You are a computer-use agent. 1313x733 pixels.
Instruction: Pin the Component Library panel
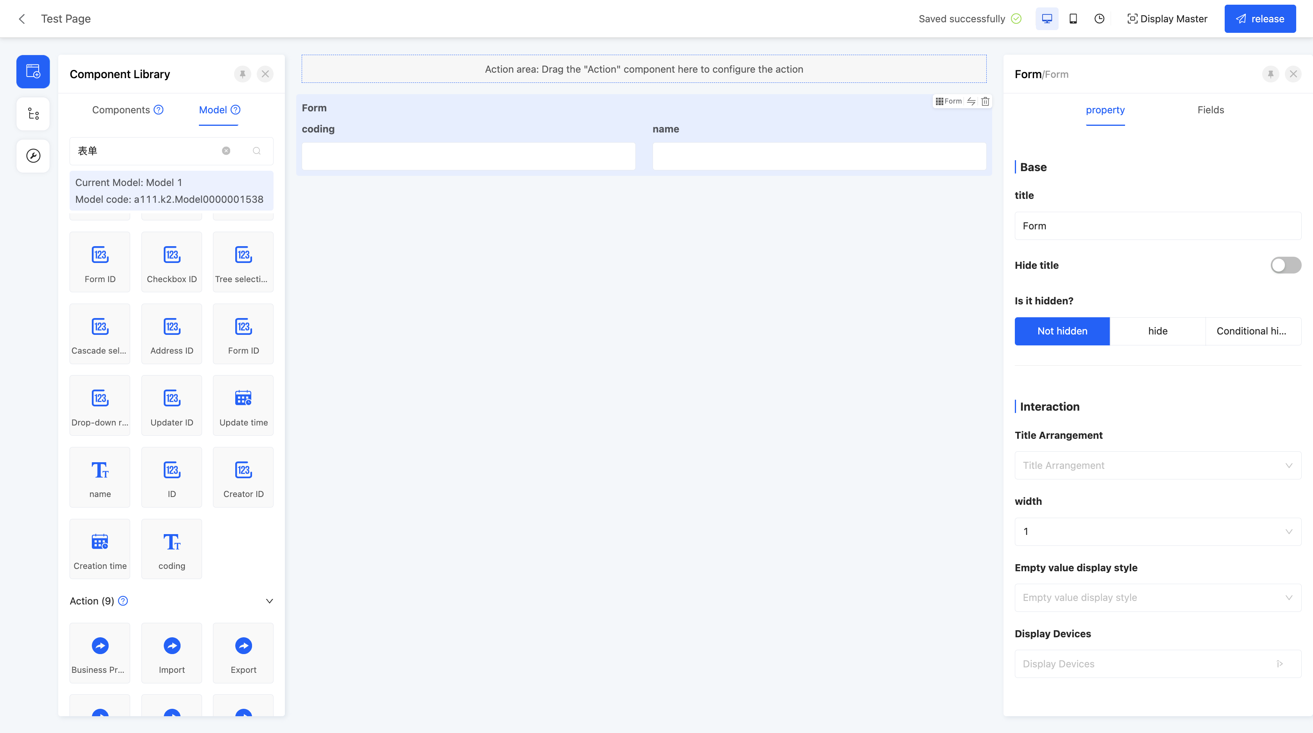243,74
